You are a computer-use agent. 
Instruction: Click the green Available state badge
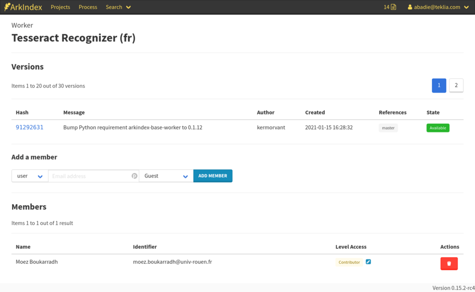tap(438, 128)
